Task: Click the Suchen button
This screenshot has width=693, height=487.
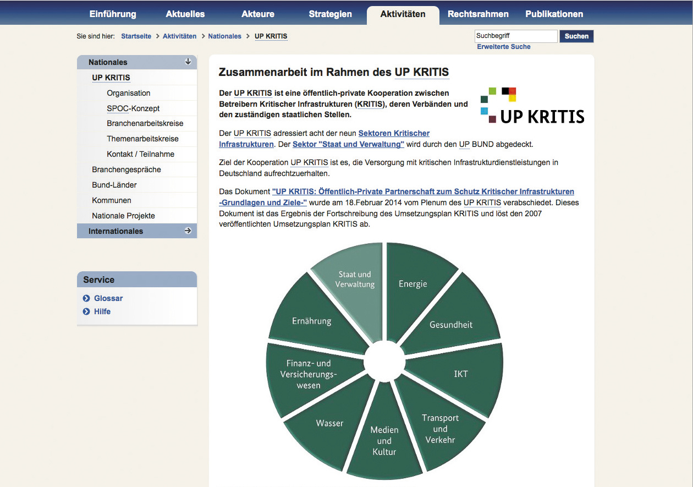Action: tap(576, 36)
